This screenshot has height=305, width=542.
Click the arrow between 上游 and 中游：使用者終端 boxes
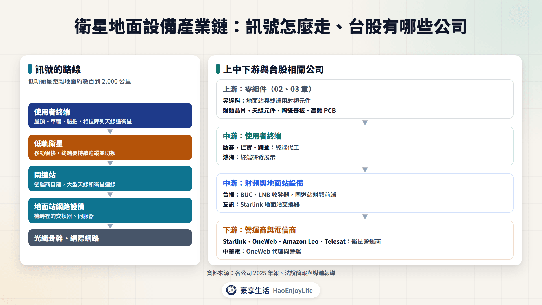tap(365, 123)
